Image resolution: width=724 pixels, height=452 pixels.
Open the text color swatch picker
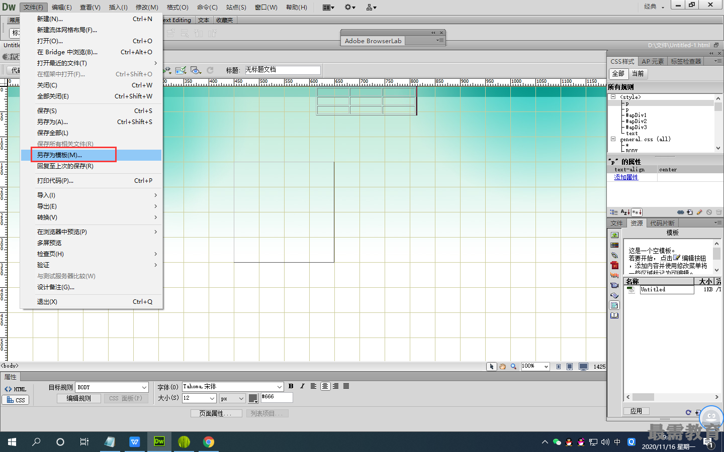[253, 398]
